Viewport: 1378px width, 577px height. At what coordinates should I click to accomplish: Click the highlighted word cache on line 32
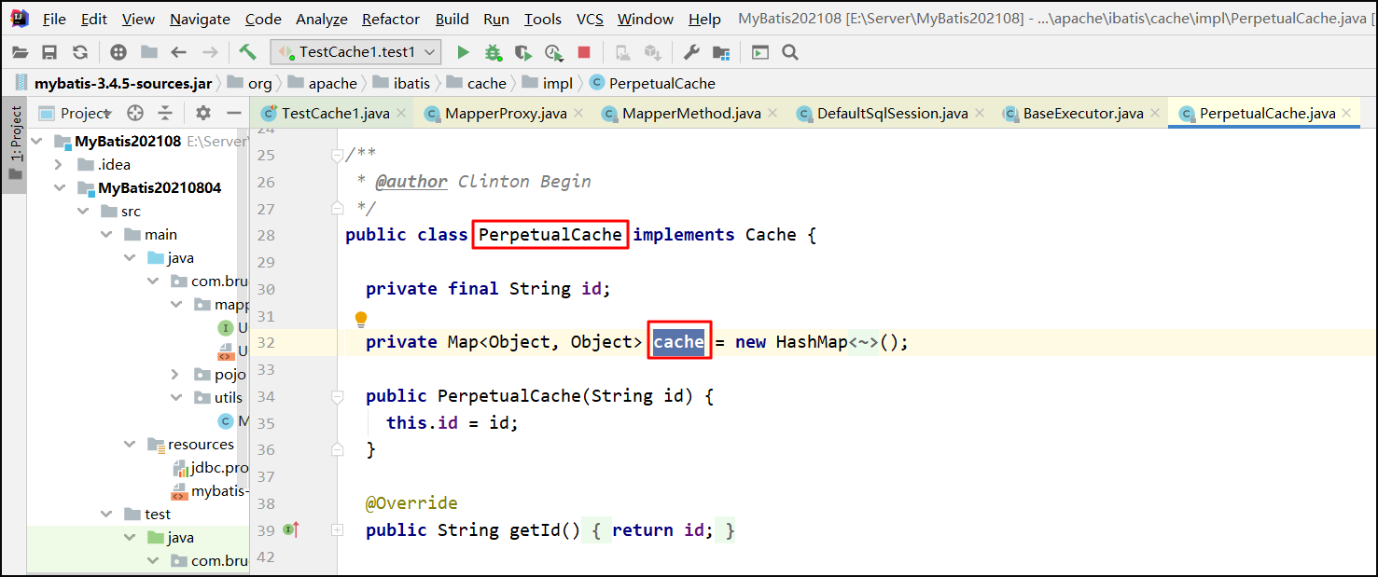(678, 342)
